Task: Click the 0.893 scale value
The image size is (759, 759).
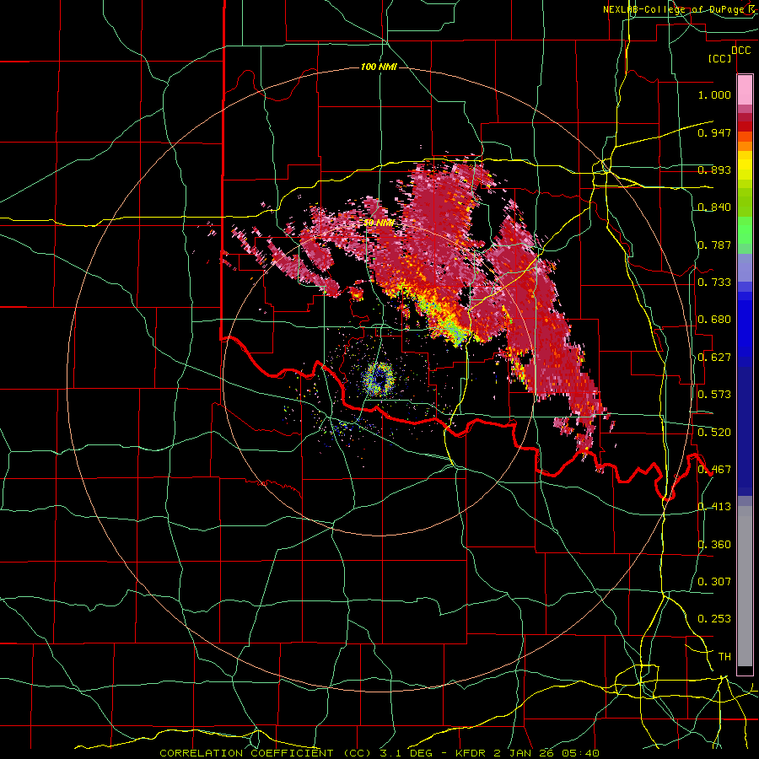Action: (x=714, y=170)
